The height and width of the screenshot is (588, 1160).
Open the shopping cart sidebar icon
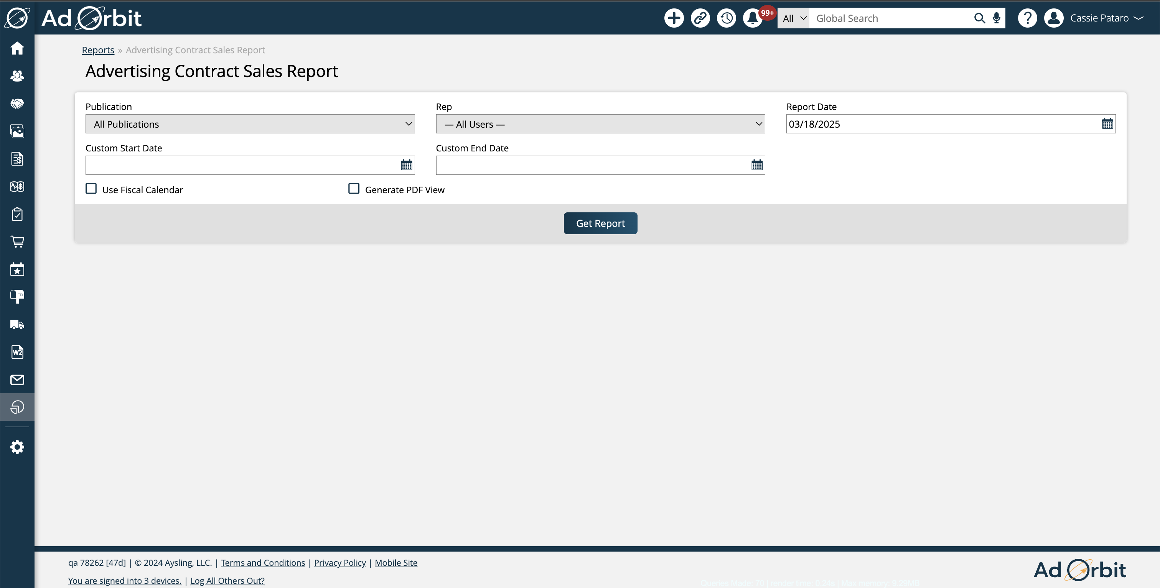point(17,241)
